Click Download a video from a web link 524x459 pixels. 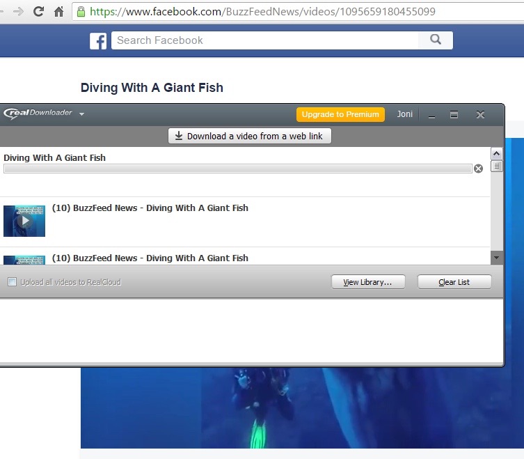(x=249, y=136)
